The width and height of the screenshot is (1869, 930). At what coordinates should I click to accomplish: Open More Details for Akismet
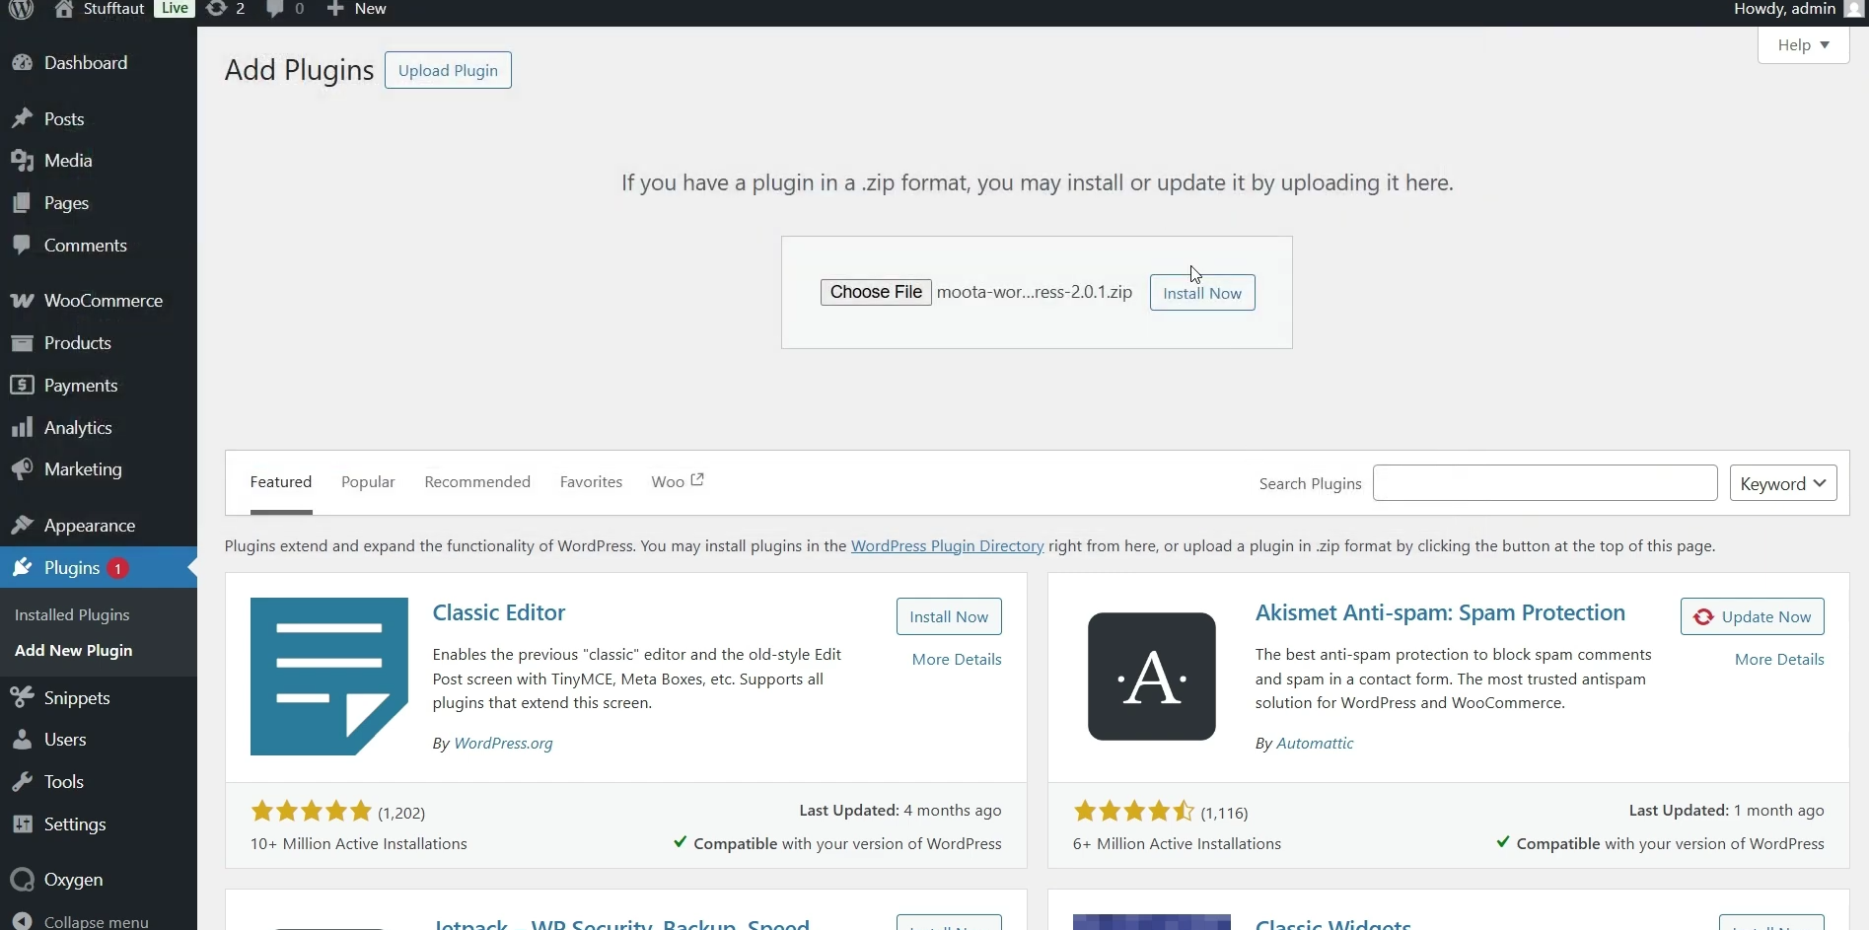pos(1779,660)
